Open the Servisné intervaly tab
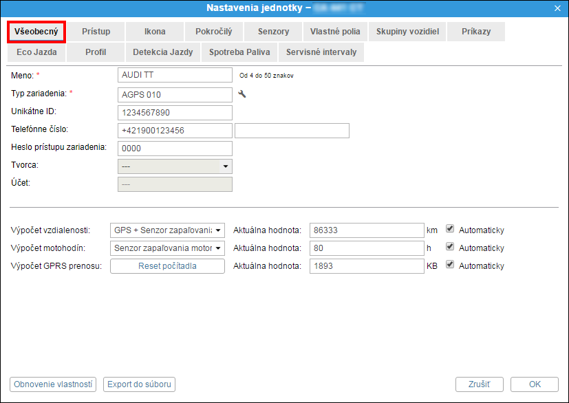The image size is (569, 403). click(x=321, y=52)
